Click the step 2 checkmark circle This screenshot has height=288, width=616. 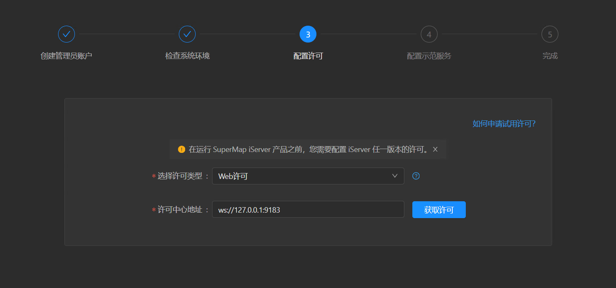tap(187, 34)
